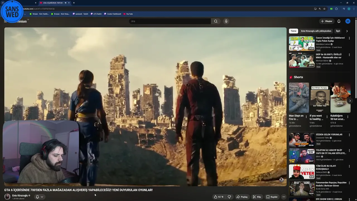Image resolution: width=357 pixels, height=201 pixels.
Task: Open media controls icon in browser toolbar
Action: coord(344,9)
